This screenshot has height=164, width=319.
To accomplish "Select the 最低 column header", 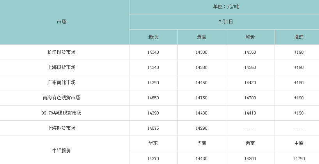I will (x=153, y=37).
